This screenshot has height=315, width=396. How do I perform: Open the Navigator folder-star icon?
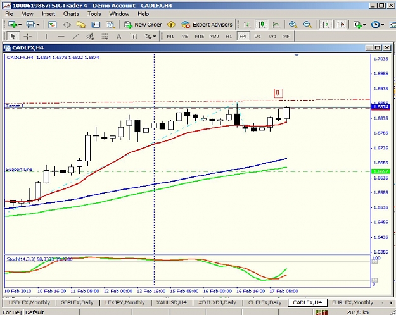click(x=81, y=25)
